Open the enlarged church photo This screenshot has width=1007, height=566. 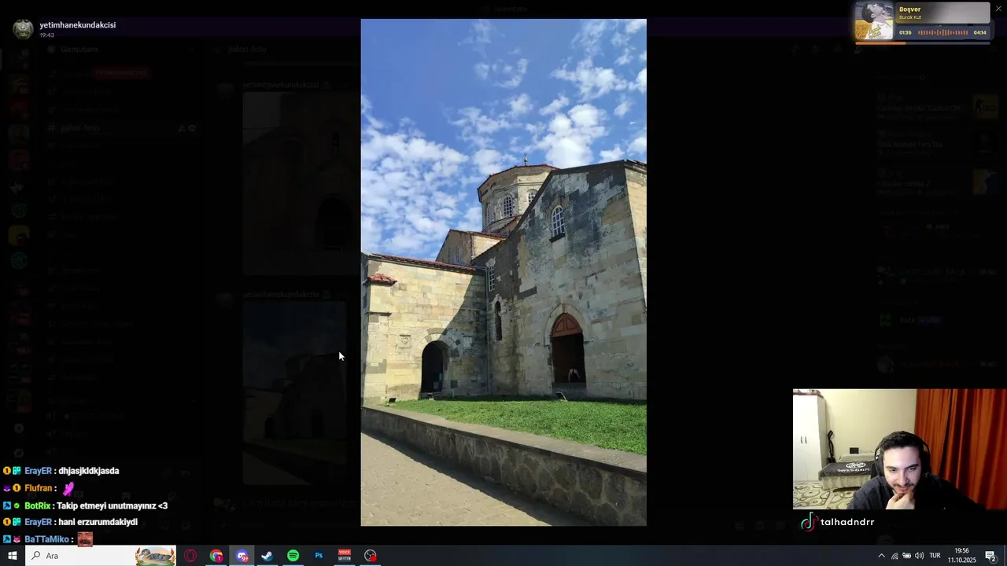point(503,272)
